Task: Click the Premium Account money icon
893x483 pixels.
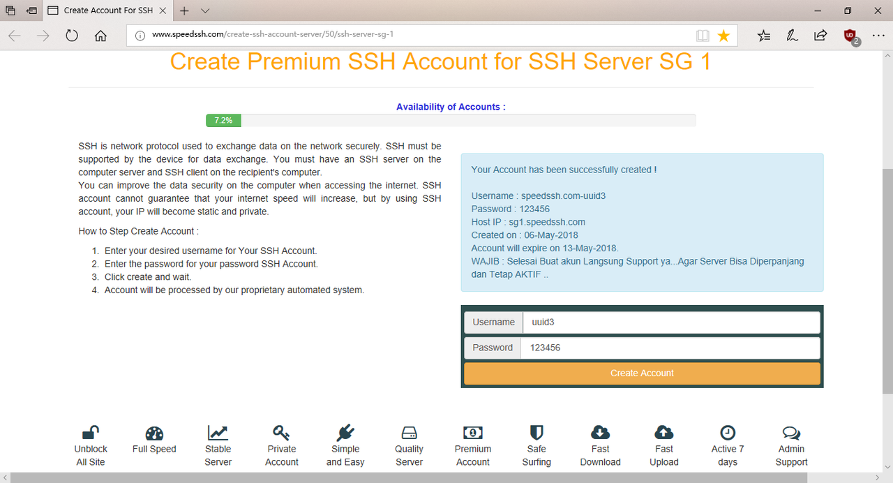Action: [473, 433]
